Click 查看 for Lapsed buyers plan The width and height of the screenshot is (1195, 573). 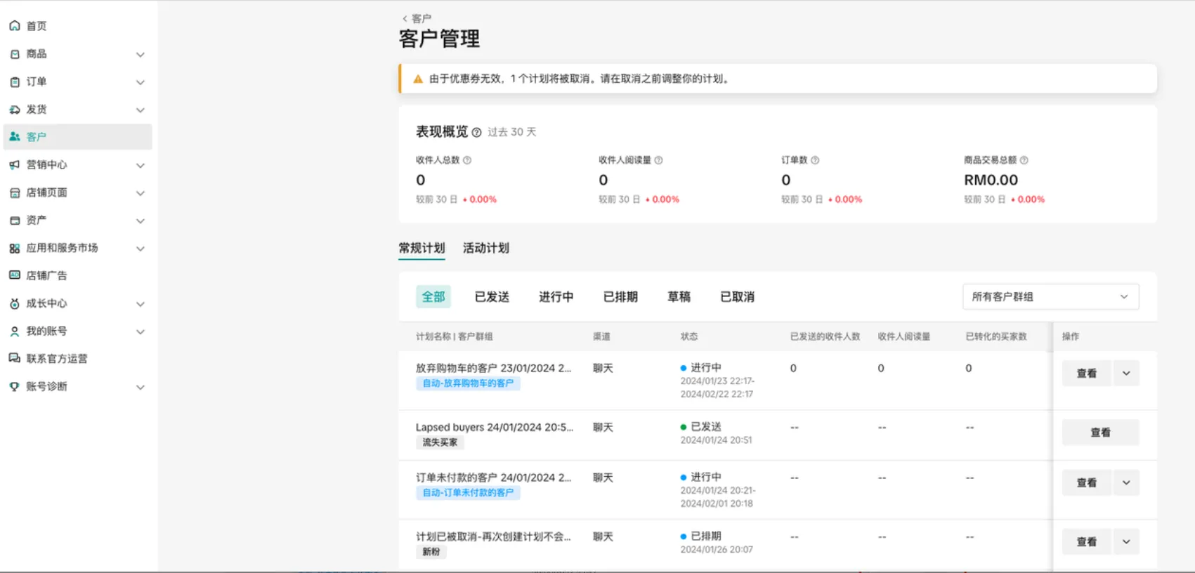[1100, 433]
